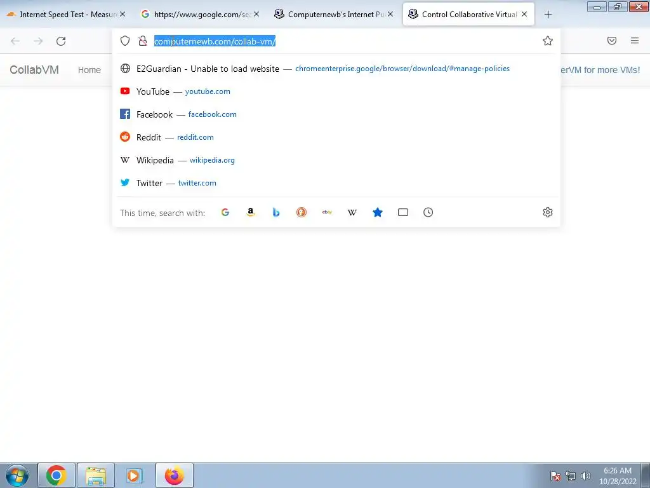Open a new tab with plus button
Screen dimensions: 650x488
[x=548, y=15]
